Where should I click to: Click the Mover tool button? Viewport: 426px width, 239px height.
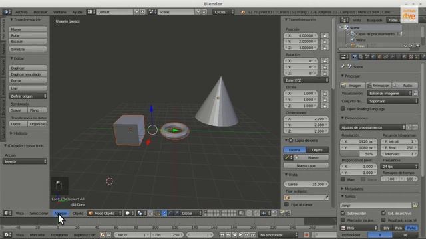[x=28, y=29]
